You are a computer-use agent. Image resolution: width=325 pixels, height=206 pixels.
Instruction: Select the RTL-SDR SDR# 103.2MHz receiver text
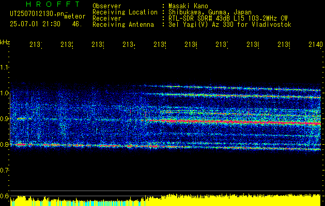pos(228,19)
